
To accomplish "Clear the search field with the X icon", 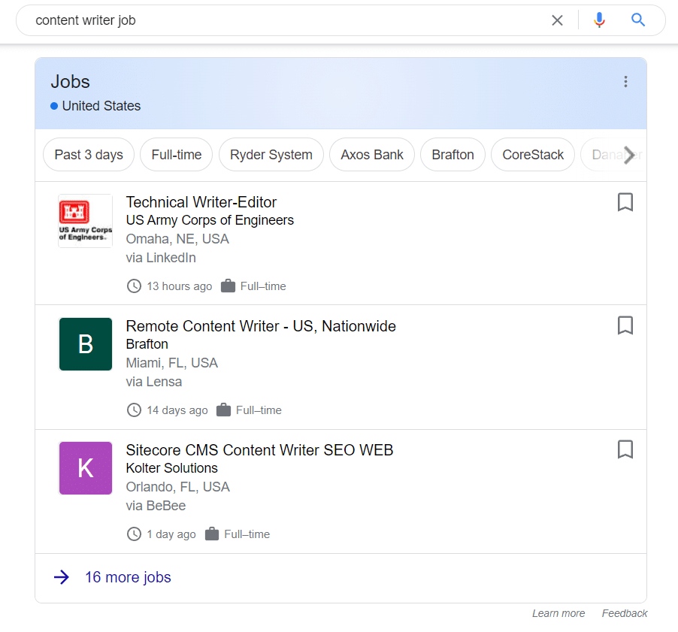I will click(x=557, y=20).
